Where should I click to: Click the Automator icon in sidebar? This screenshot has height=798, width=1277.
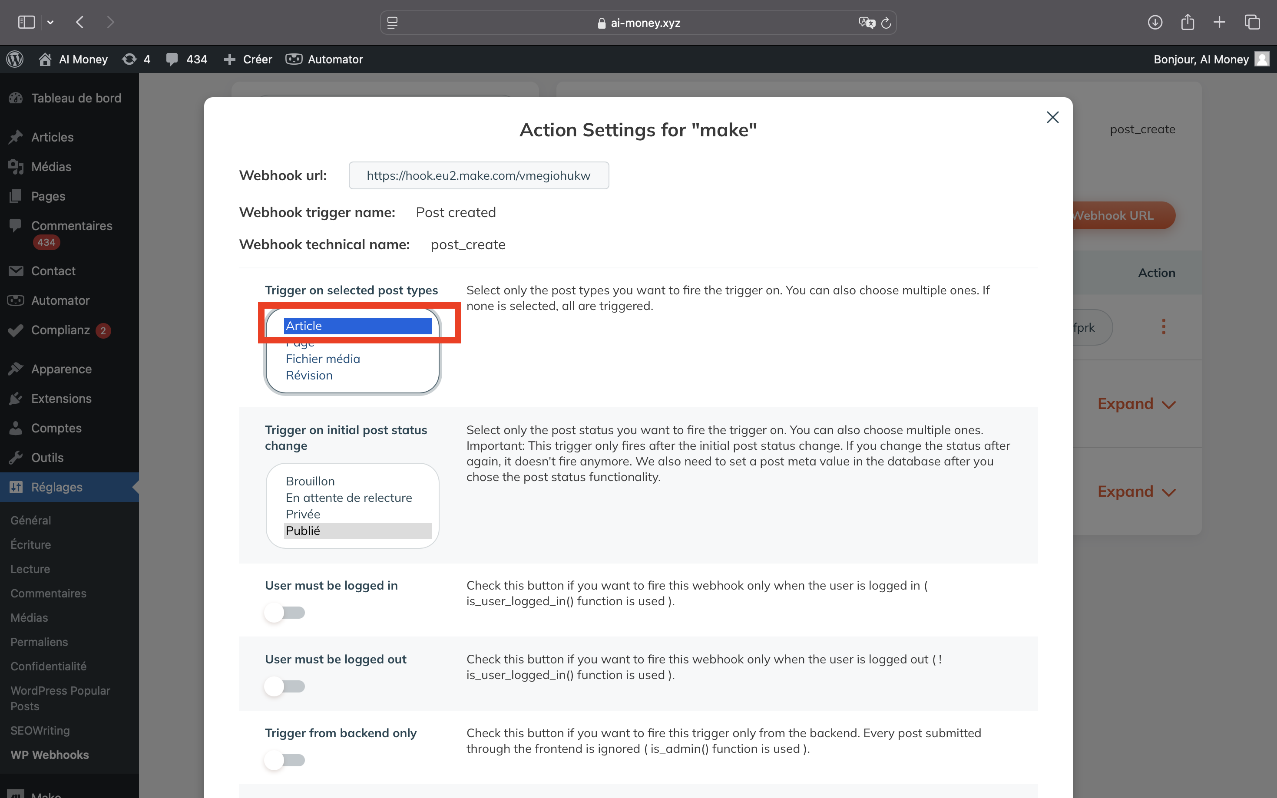(16, 300)
